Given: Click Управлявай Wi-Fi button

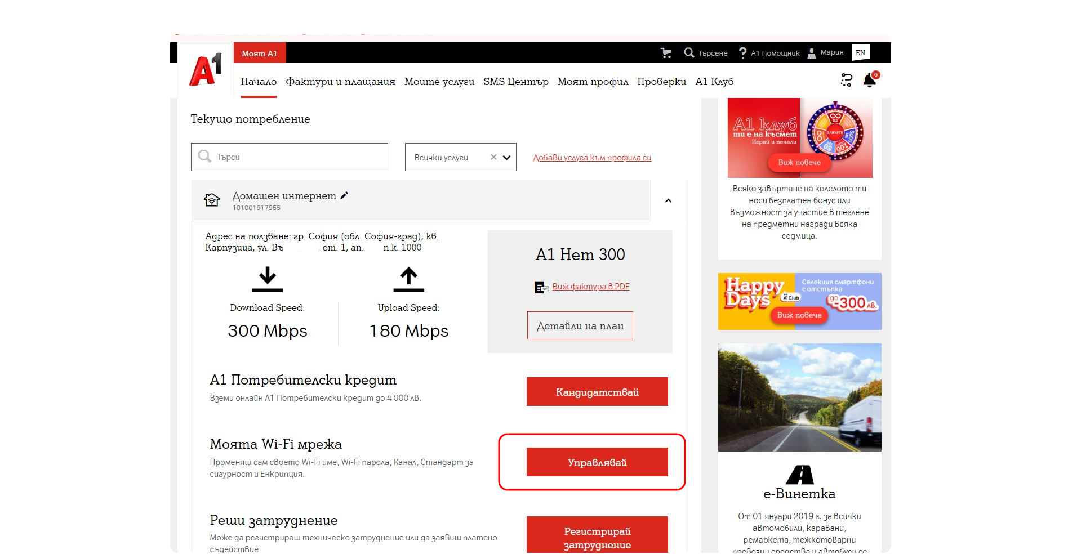Looking at the screenshot, I should pyautogui.click(x=597, y=462).
